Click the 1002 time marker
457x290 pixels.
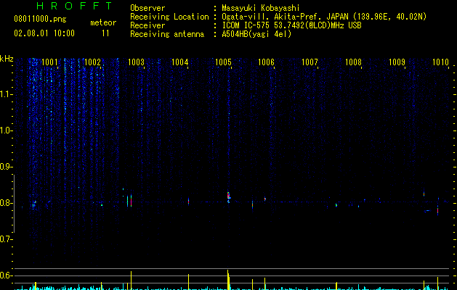[x=92, y=62]
